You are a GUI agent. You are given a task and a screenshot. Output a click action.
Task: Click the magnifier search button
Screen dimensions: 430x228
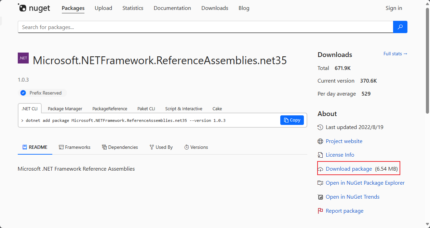click(x=400, y=27)
